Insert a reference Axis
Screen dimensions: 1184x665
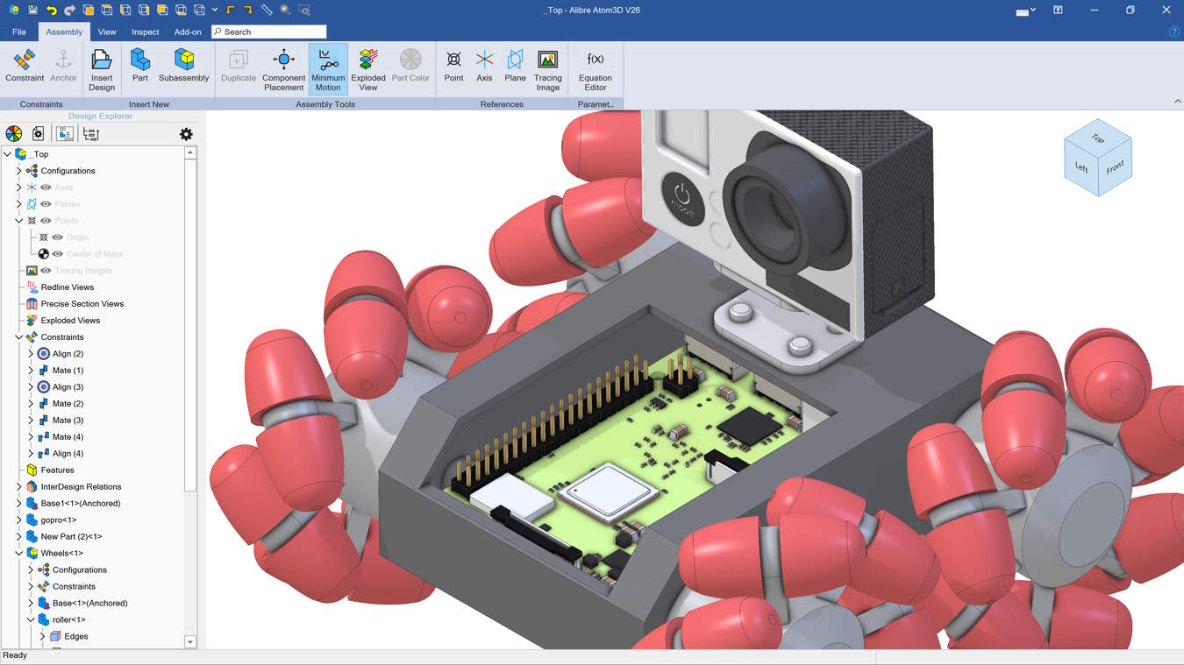(x=483, y=66)
